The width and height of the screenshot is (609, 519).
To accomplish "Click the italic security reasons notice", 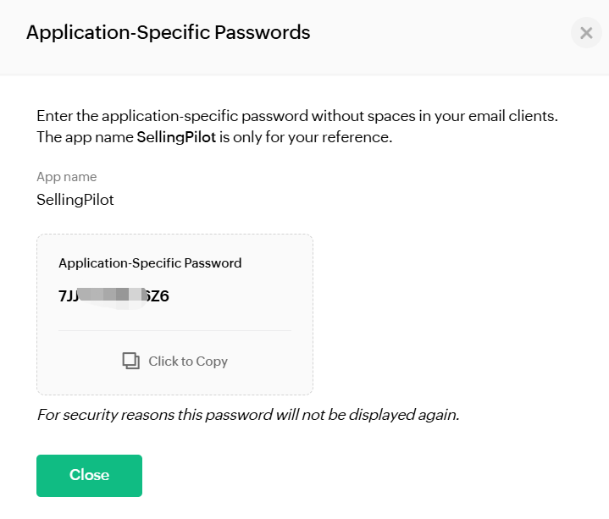I will click(x=248, y=415).
